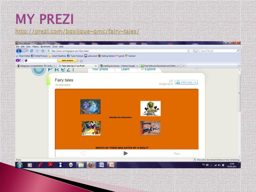256x192 pixels.
Task: Click the page vertical scrollbar
Action: [x=239, y=93]
